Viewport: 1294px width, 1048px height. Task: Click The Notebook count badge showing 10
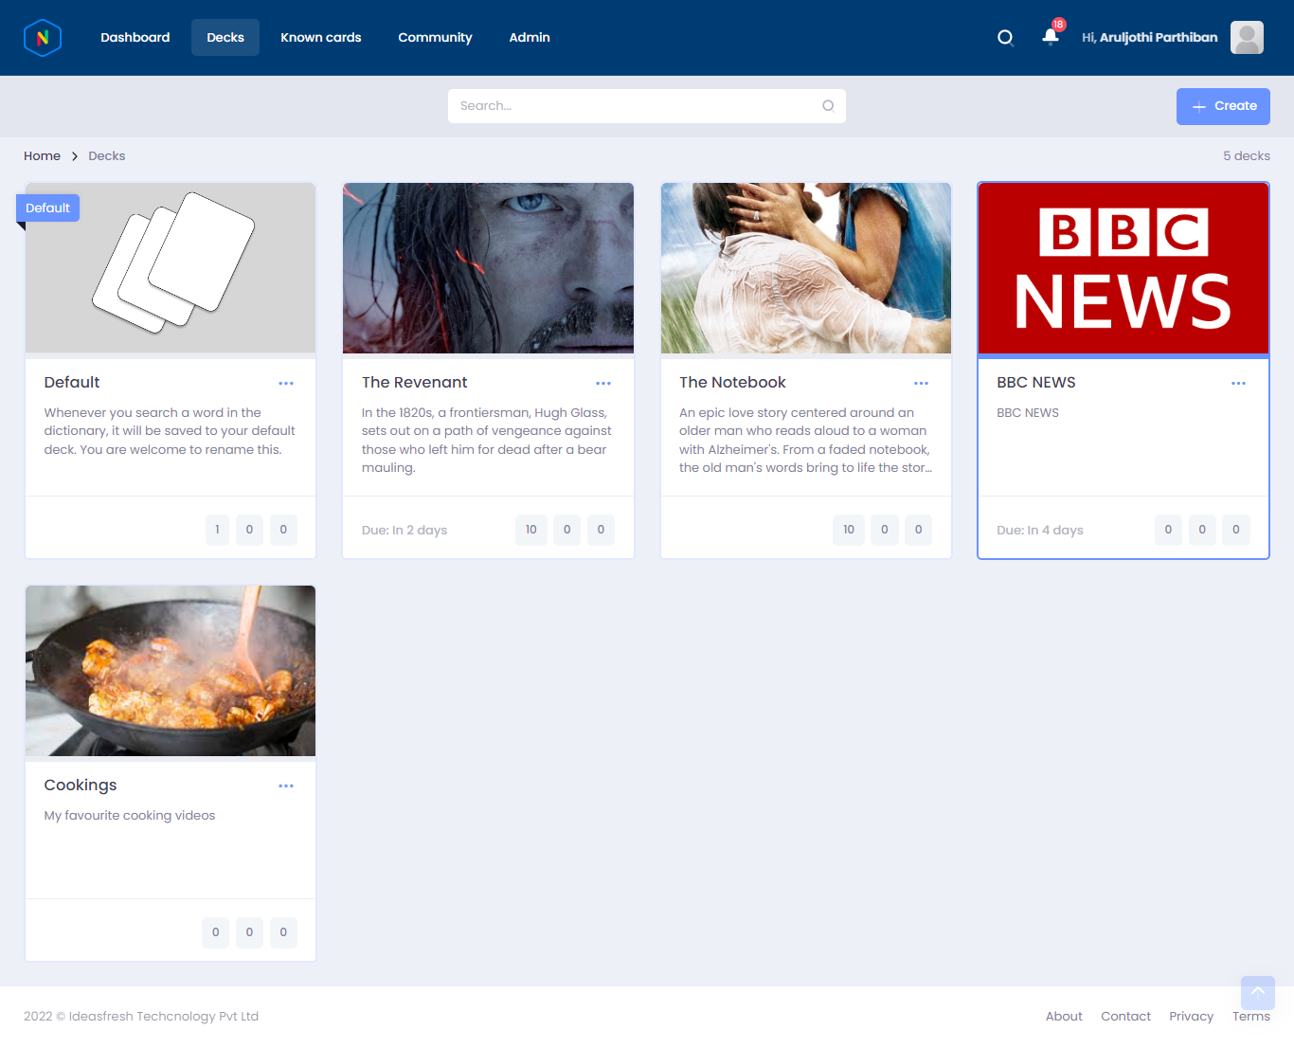point(849,530)
